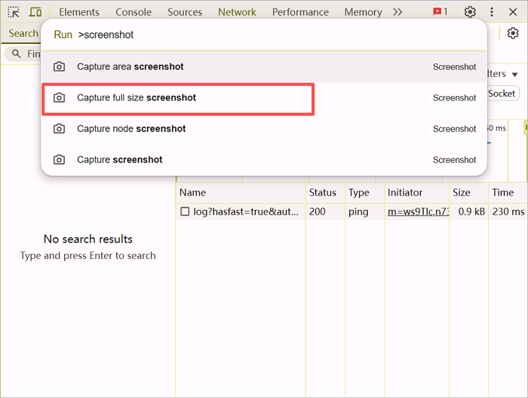This screenshot has height=398, width=528.
Task: Expand the filters dropdown arrow
Action: pos(514,74)
